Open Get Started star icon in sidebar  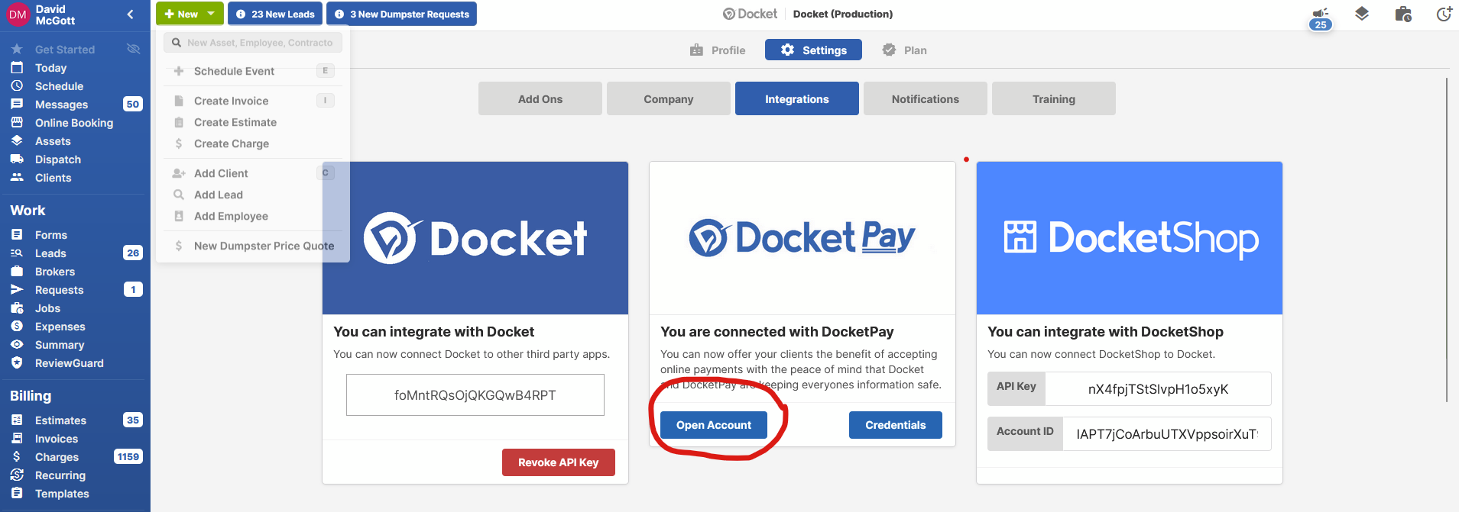tap(17, 49)
